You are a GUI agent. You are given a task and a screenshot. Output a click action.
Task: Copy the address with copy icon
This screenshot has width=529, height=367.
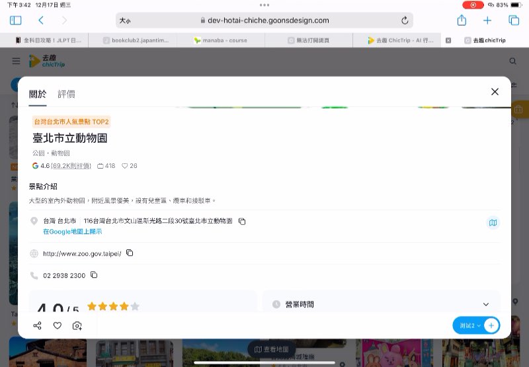click(242, 222)
